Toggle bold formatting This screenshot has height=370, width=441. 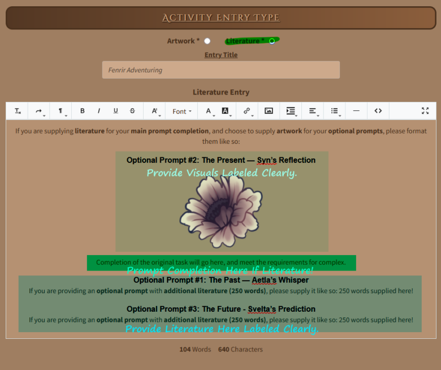click(x=83, y=111)
